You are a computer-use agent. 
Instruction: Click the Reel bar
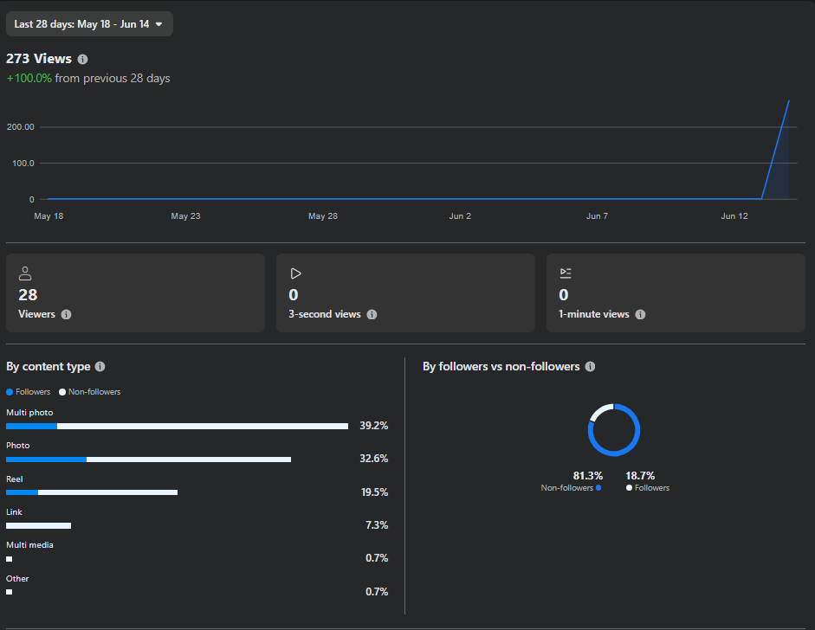point(92,492)
